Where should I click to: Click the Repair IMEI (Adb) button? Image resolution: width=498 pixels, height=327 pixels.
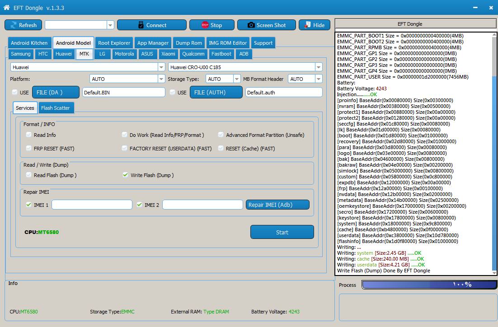tap(277, 205)
